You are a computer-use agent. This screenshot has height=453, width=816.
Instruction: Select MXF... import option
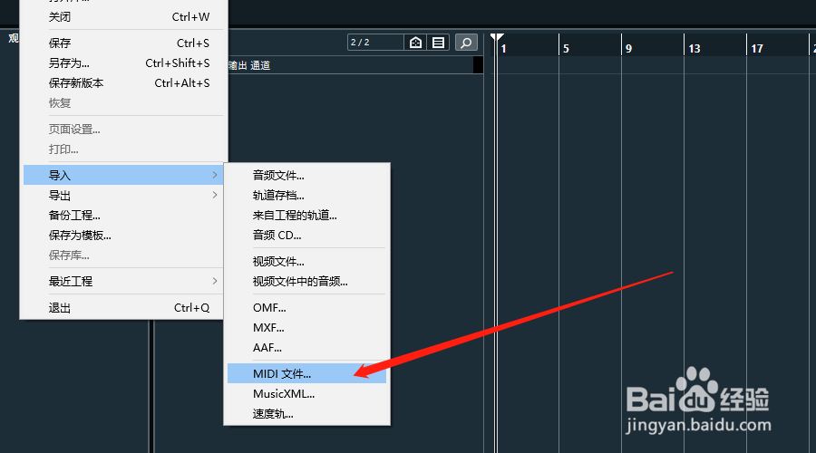(306, 328)
